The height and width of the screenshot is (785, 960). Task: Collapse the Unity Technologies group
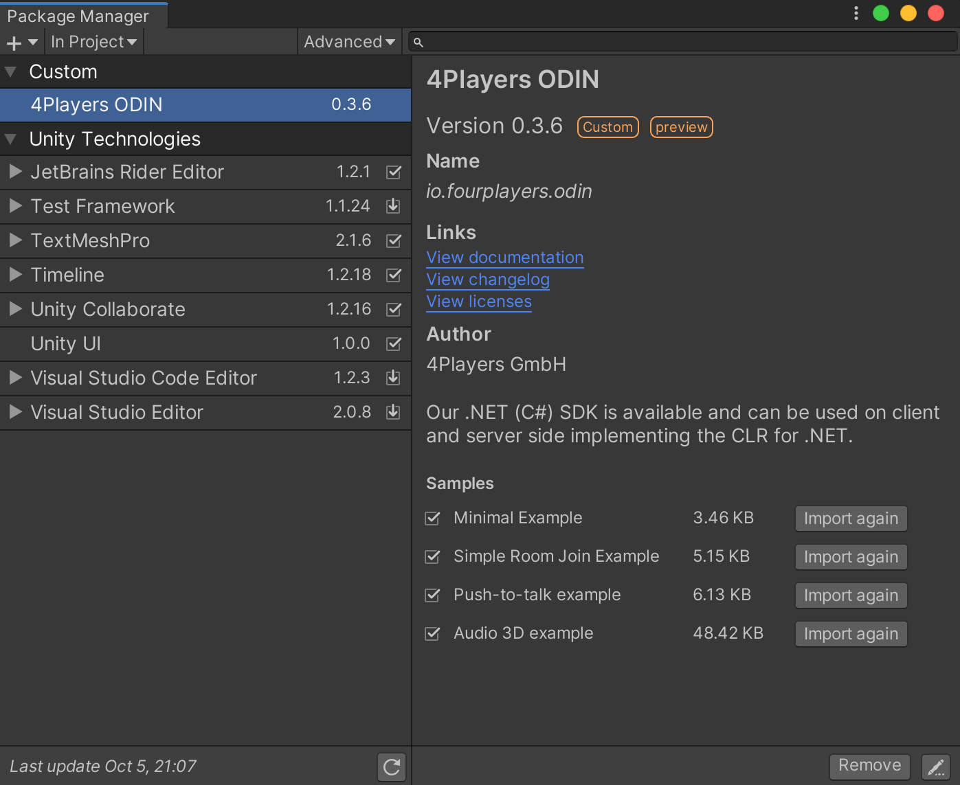coord(10,139)
